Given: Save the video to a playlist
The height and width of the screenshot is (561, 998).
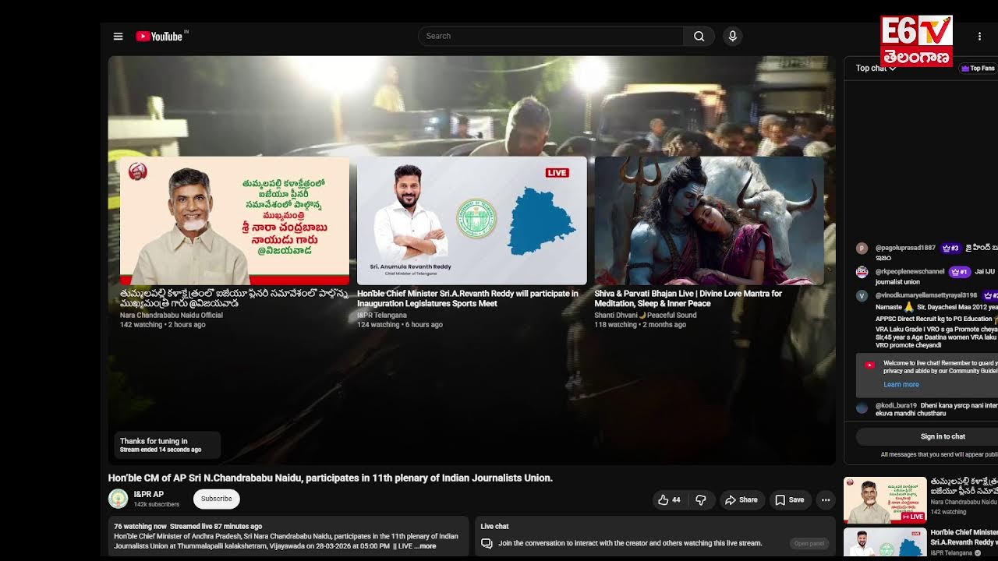Looking at the screenshot, I should click(x=790, y=499).
